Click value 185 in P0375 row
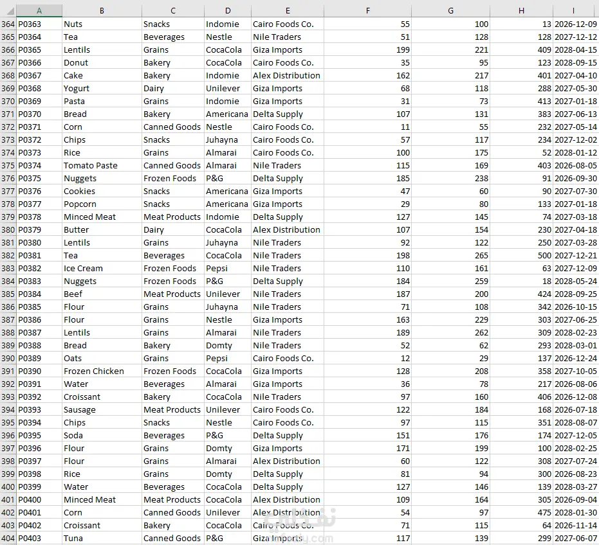 pyautogui.click(x=367, y=178)
